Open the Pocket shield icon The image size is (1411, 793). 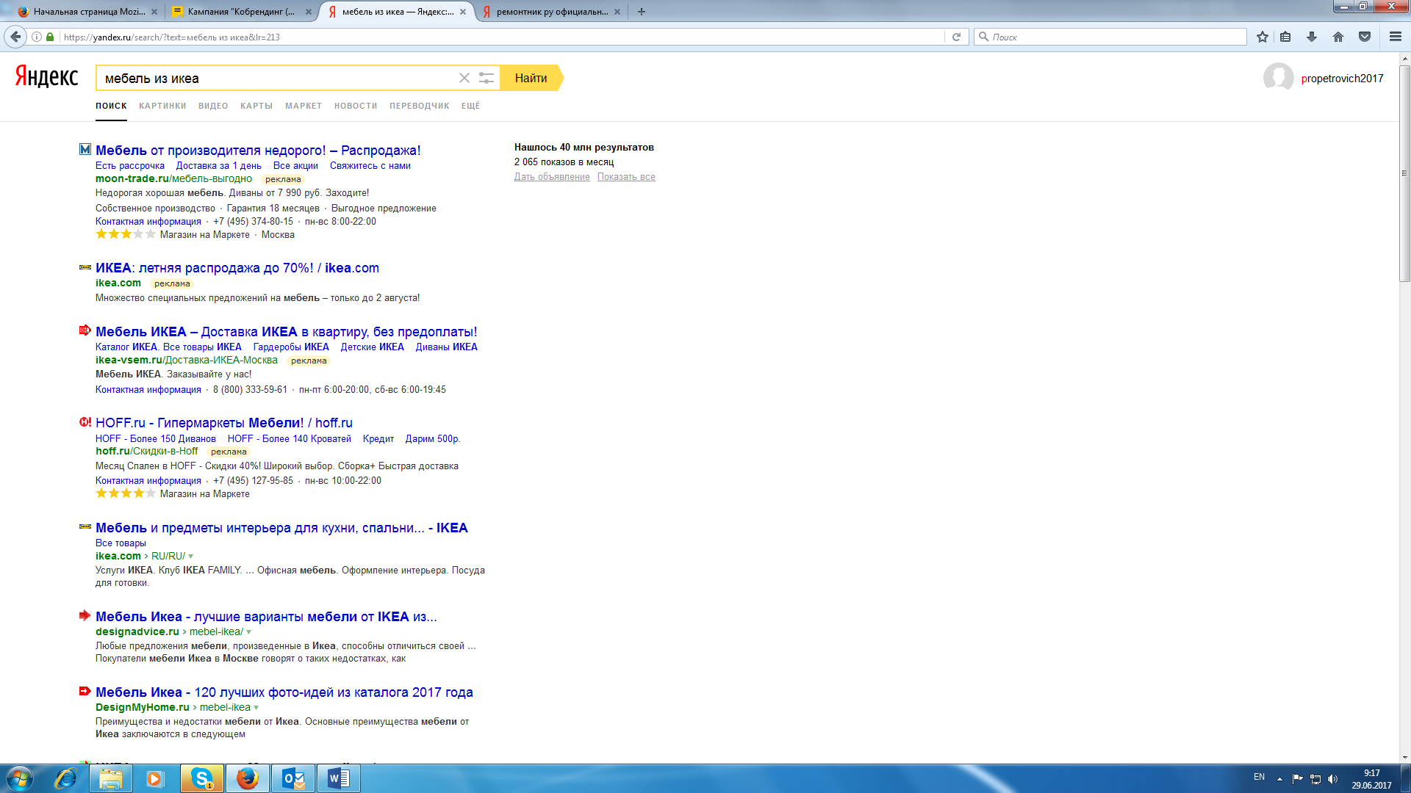1365,37
